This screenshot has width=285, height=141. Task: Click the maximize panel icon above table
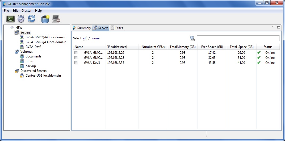(279, 27)
